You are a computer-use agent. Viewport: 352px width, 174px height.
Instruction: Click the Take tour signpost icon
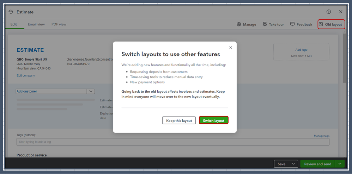point(265,24)
